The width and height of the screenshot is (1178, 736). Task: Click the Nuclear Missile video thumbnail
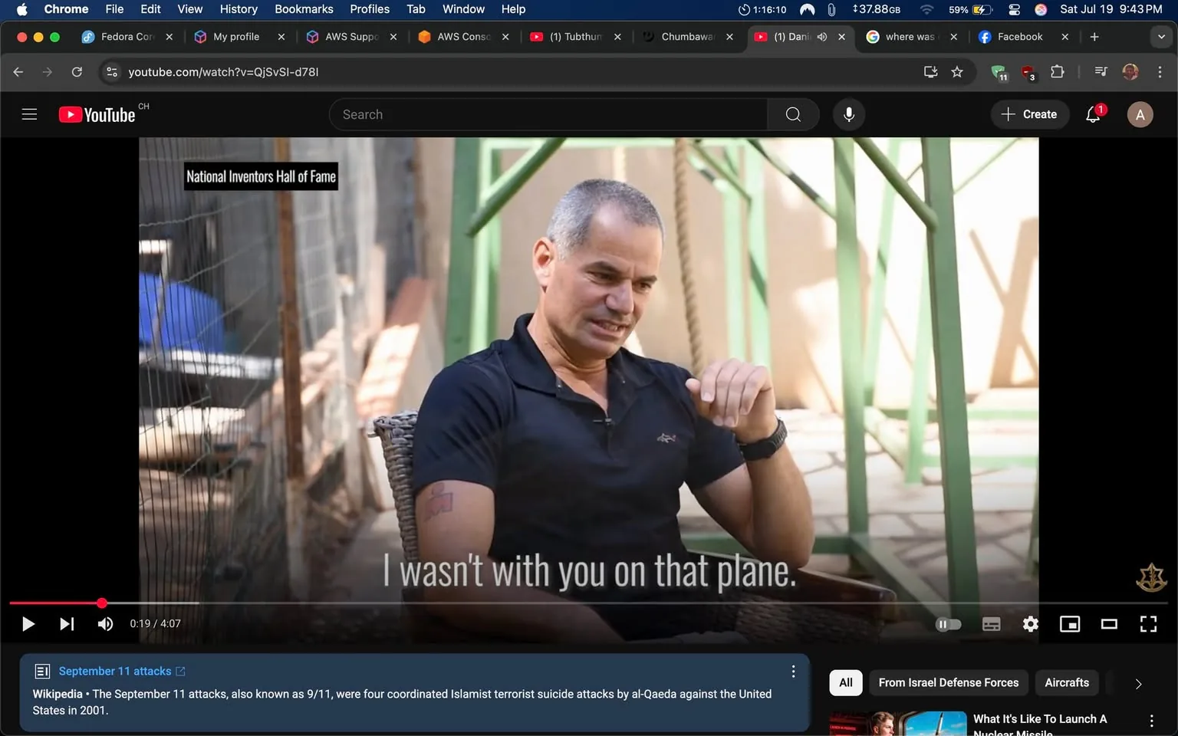coord(897,721)
